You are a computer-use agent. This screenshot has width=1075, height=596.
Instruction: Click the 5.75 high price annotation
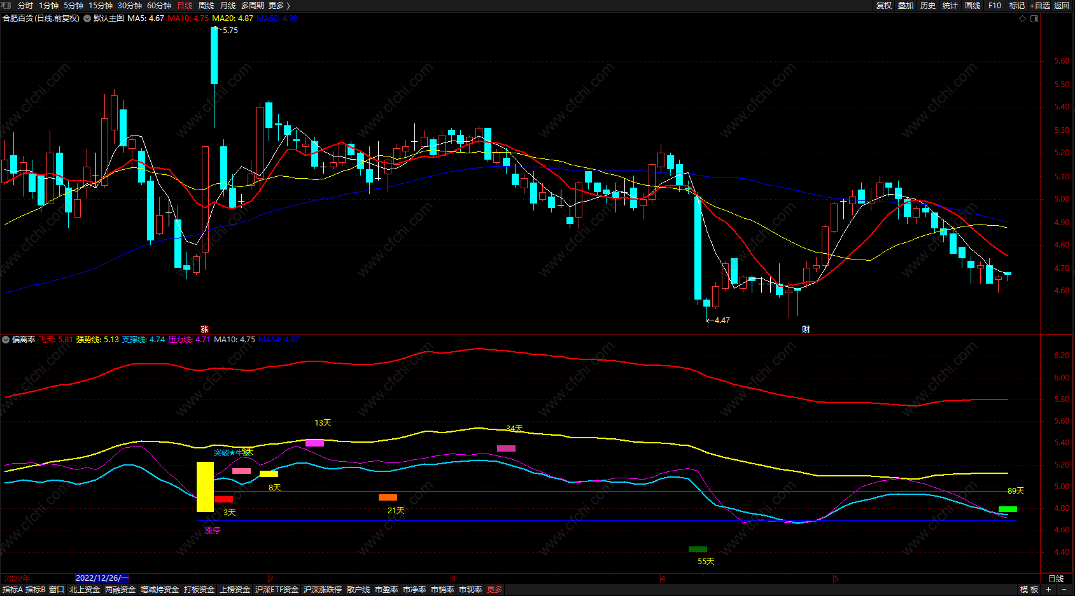[230, 30]
